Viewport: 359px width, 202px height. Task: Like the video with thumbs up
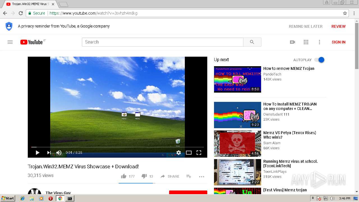tap(124, 176)
